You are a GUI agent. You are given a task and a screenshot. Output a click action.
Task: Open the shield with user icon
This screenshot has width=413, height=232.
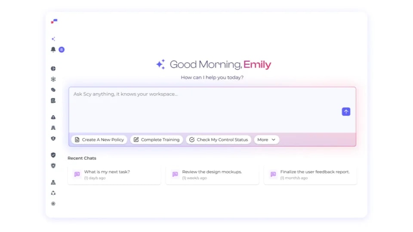coord(53,139)
